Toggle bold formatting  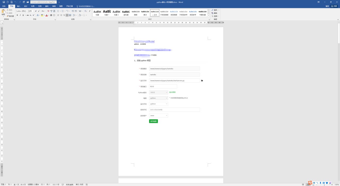click(x=17, y=15)
